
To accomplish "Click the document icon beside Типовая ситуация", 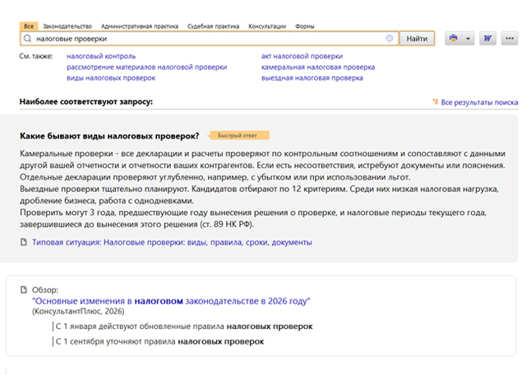I will pyautogui.click(x=24, y=242).
